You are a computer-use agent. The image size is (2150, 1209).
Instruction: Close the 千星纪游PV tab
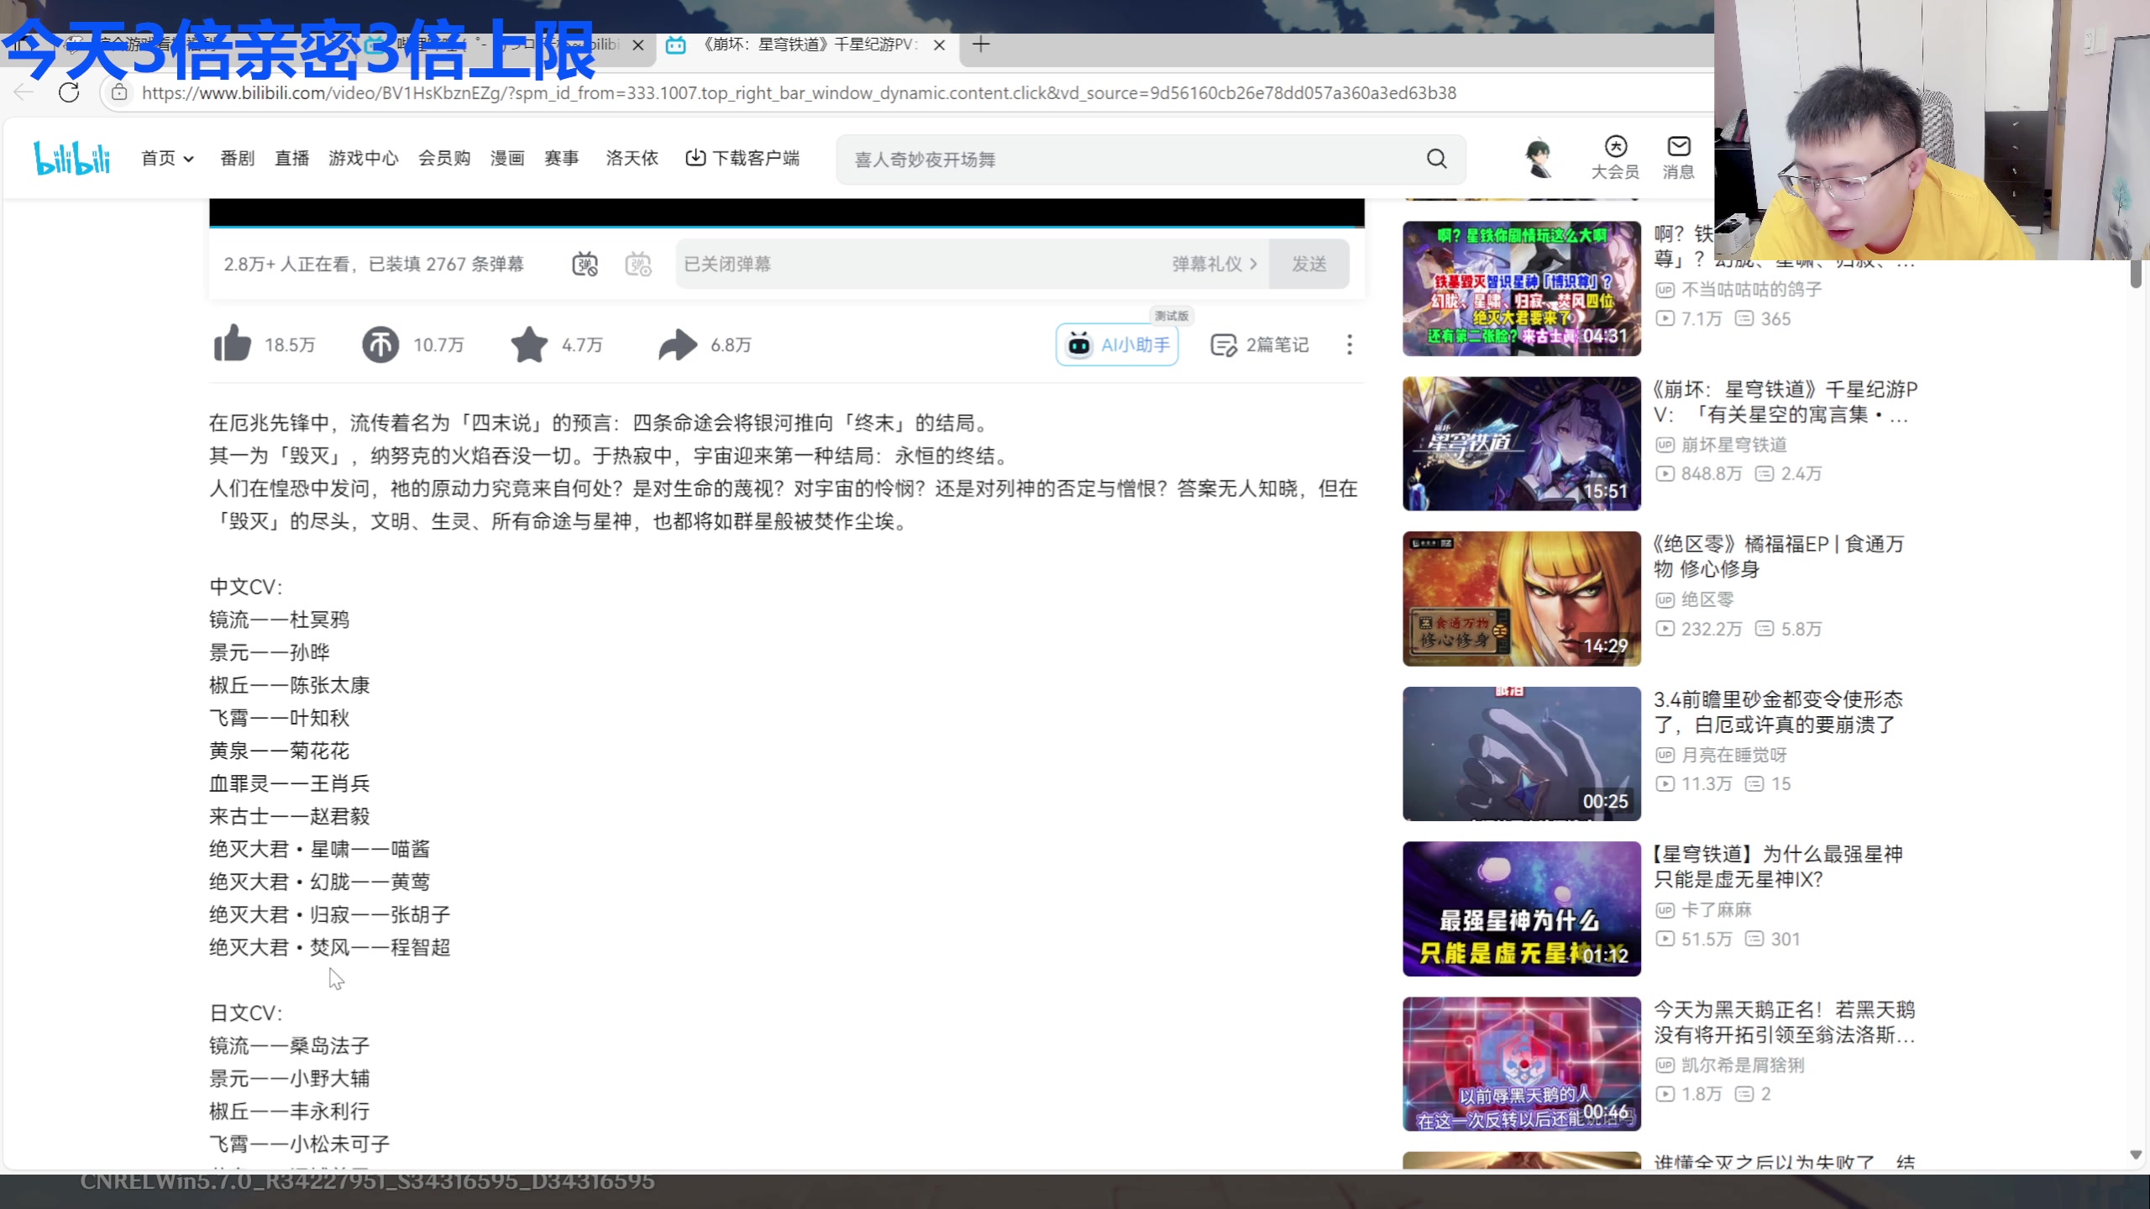[x=940, y=45]
